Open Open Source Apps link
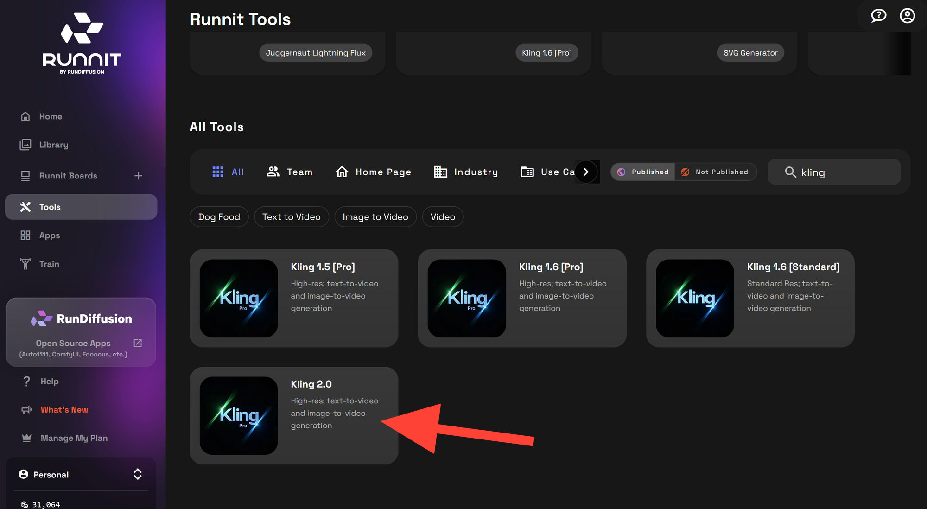This screenshot has width=927, height=509. [x=73, y=343]
